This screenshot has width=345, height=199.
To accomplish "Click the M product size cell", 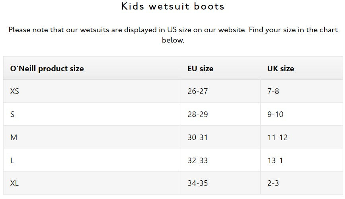I will (14, 137).
